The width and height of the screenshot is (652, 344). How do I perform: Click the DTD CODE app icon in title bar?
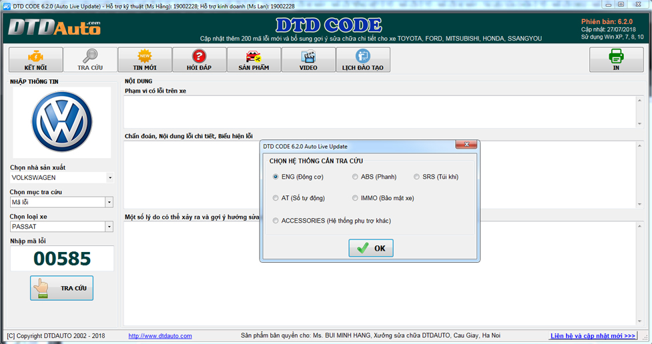[7, 6]
